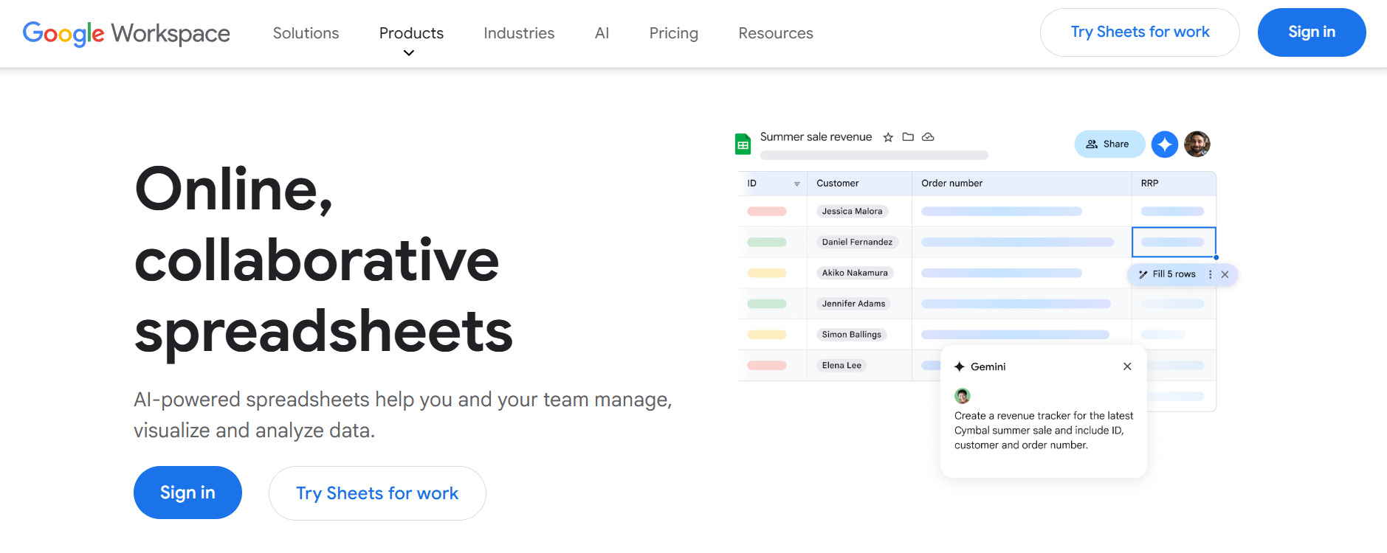
Task: Select the Customer column header
Action: point(859,184)
